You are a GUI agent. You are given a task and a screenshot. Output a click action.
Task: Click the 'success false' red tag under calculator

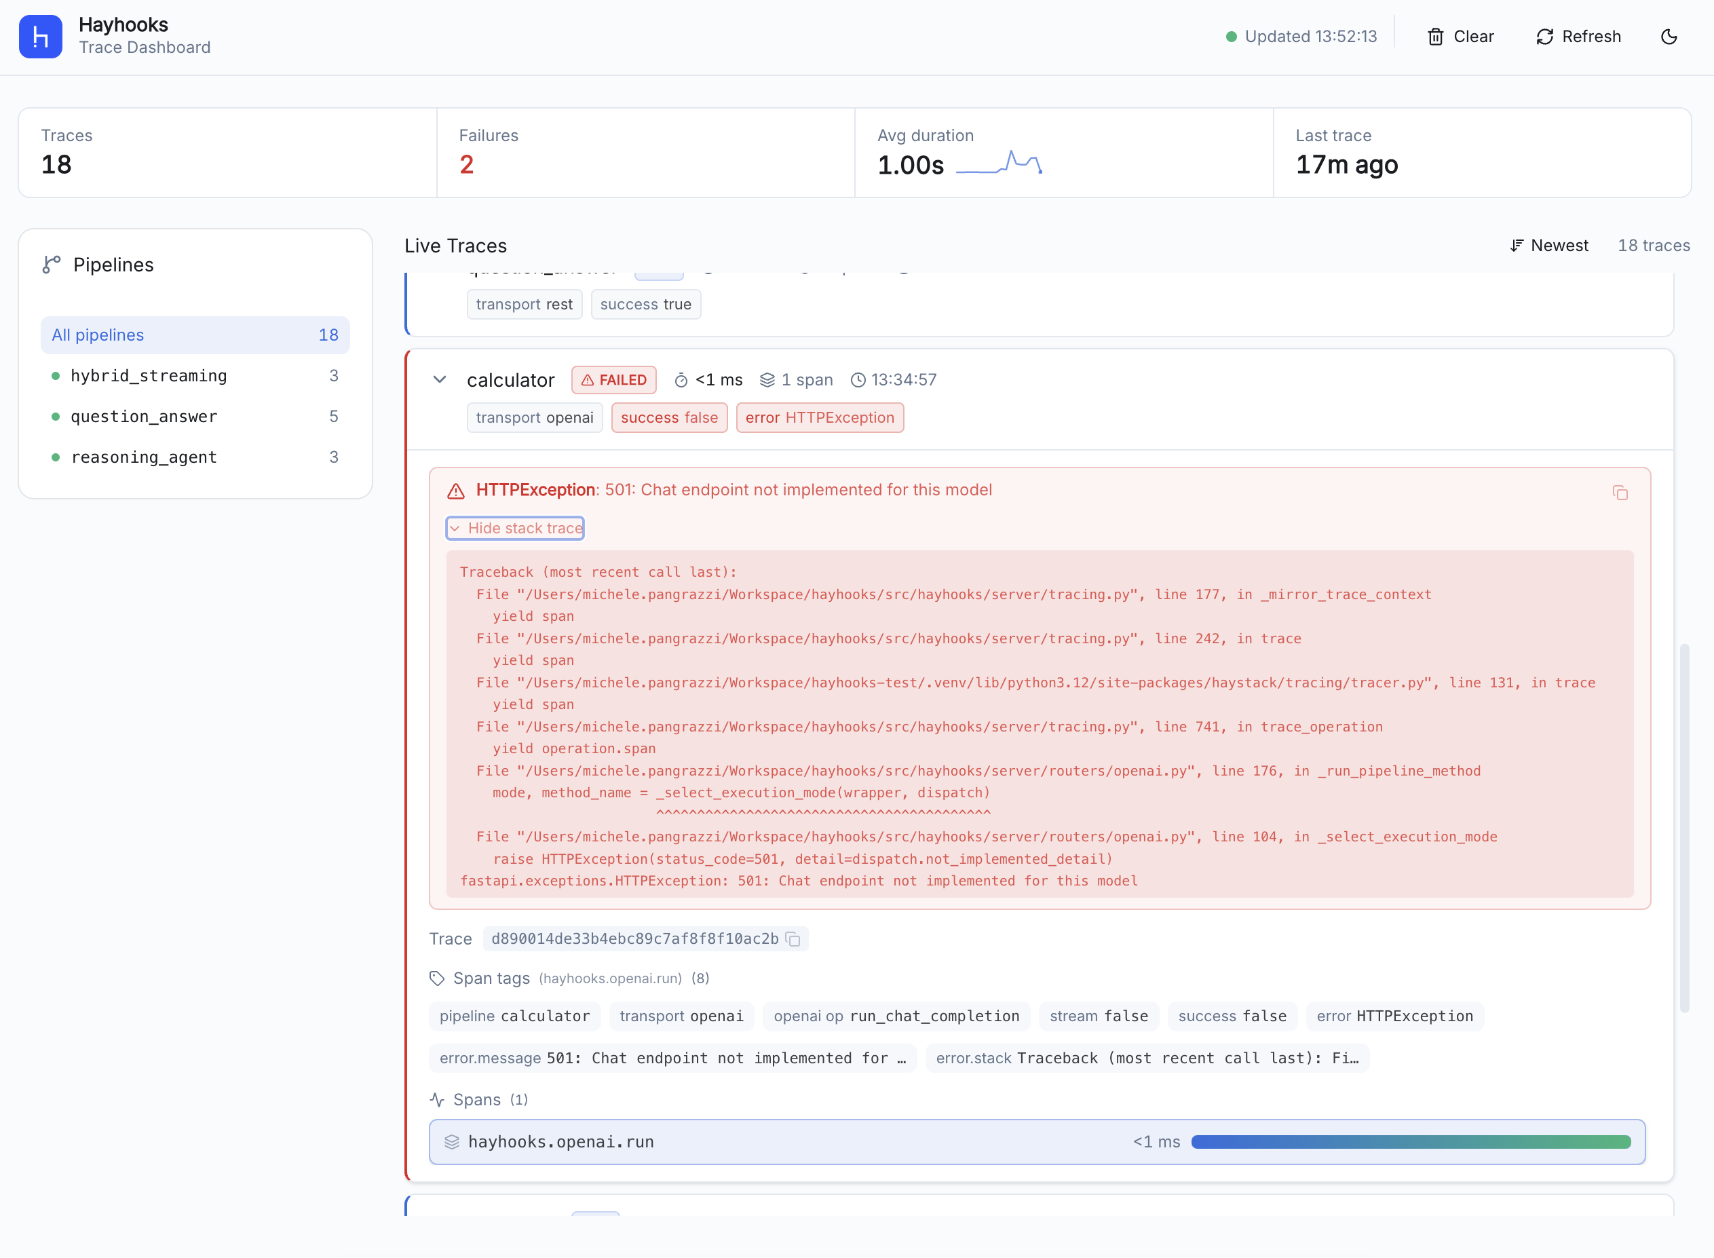pyautogui.click(x=669, y=417)
